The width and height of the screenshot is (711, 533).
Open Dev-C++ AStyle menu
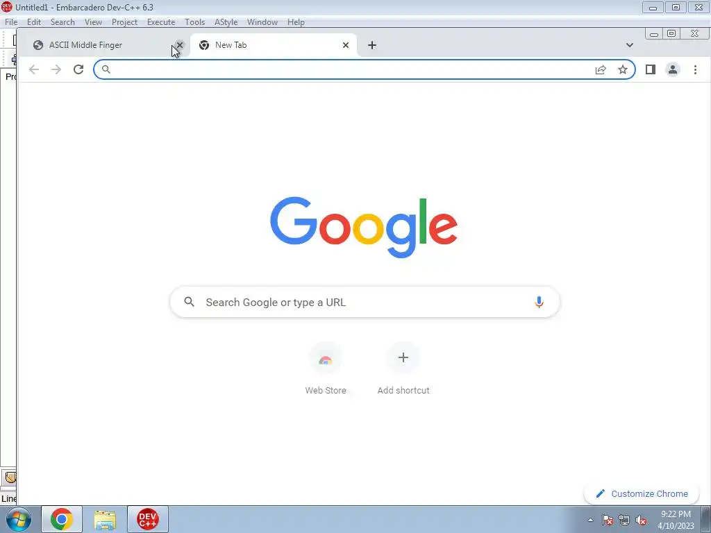(226, 22)
